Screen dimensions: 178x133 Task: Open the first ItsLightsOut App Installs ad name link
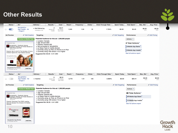coord(23,29)
